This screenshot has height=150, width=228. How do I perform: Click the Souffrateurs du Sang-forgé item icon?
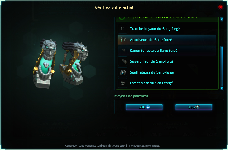123,72
